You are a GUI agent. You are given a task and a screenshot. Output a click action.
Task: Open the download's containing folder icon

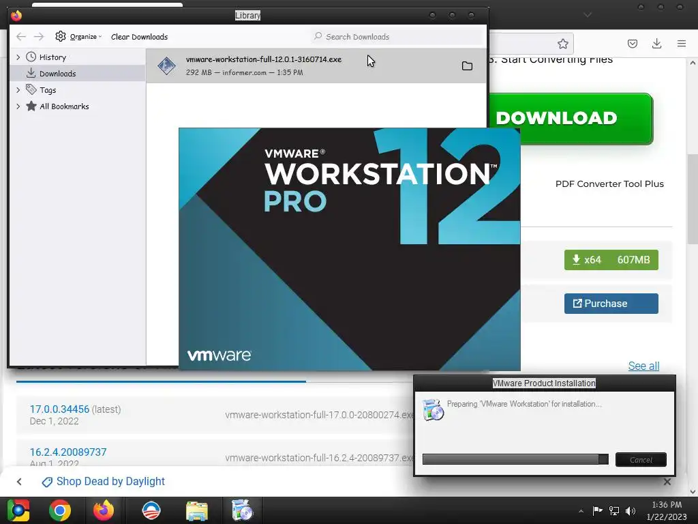pos(467,66)
